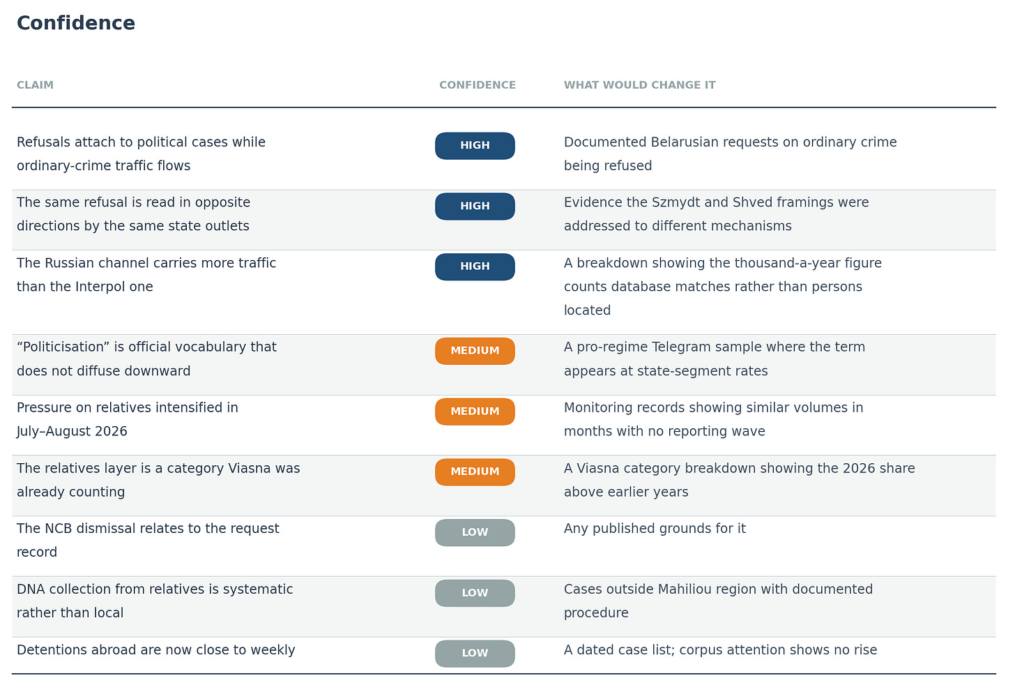Click MEDIUM badge for pressure on relatives row
This screenshot has width=1015, height=685.
click(x=475, y=412)
